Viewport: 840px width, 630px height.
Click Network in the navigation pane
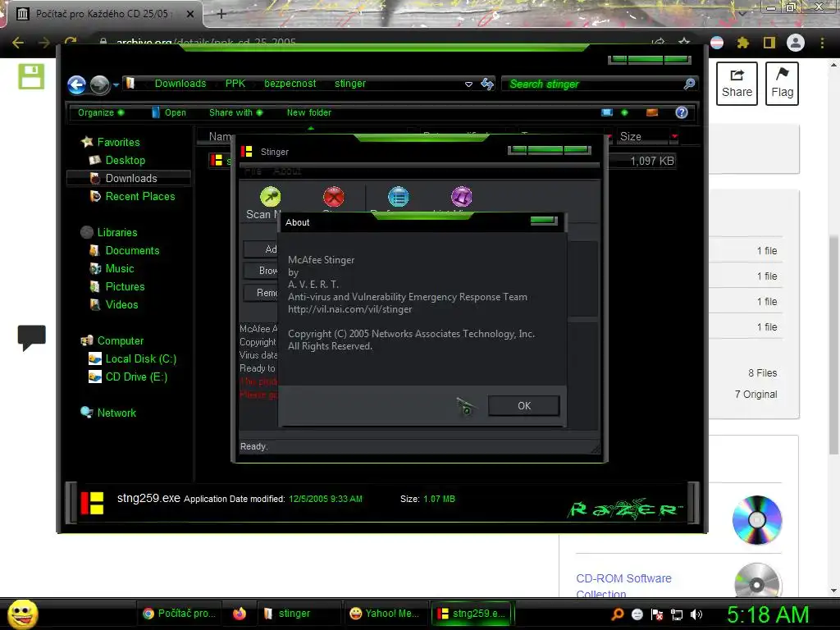tap(116, 413)
